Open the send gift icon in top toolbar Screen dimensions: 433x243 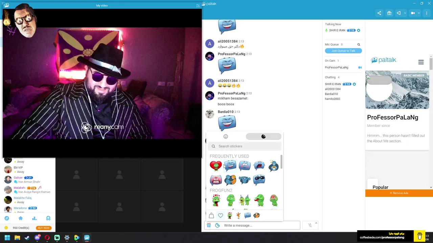389,13
